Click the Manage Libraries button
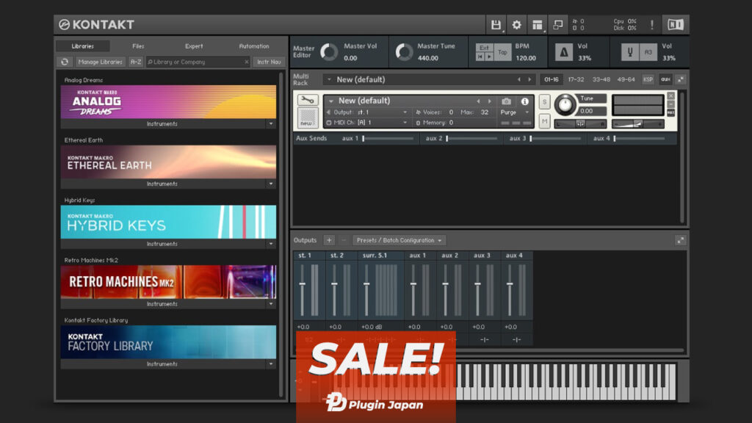The width and height of the screenshot is (752, 423). (x=100, y=62)
